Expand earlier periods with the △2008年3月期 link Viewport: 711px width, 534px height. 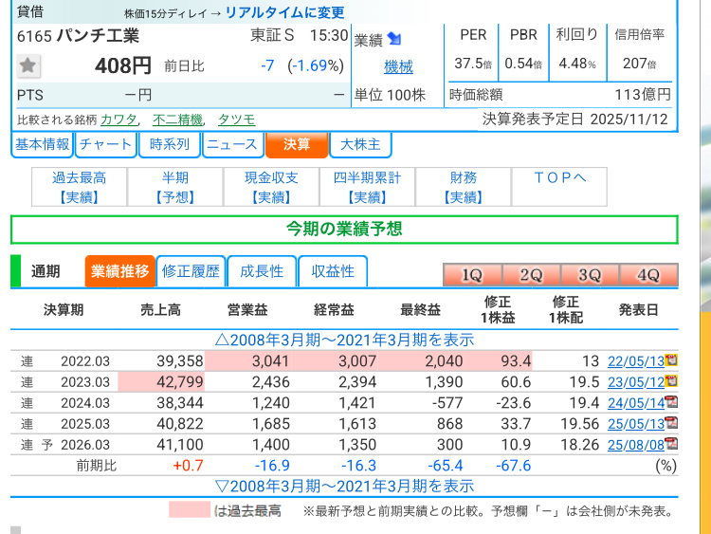[x=344, y=340]
